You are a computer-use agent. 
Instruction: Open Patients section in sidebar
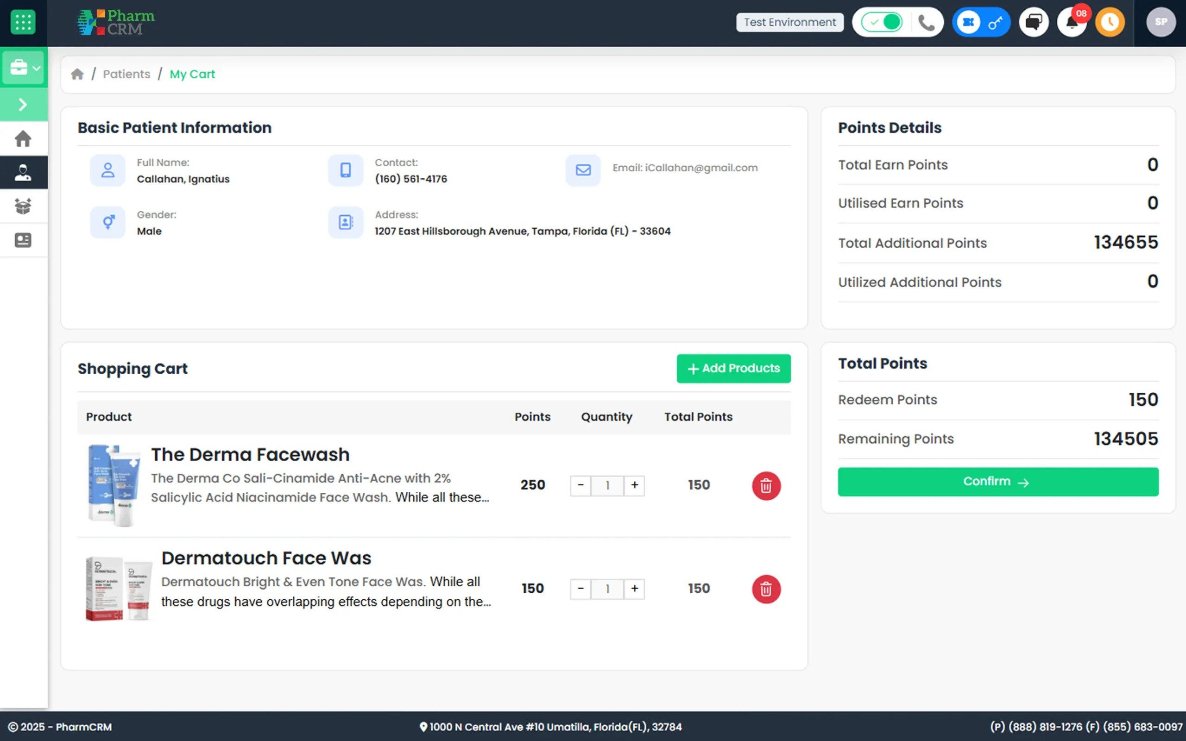(x=23, y=172)
